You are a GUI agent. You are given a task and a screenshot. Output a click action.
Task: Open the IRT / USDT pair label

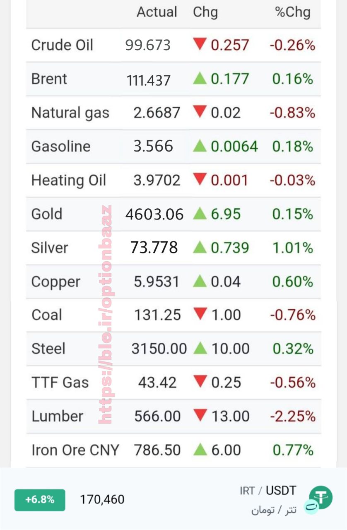pos(268,491)
